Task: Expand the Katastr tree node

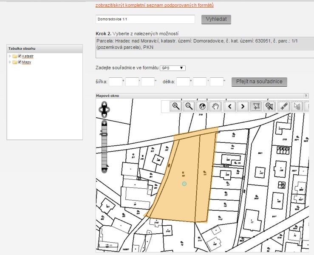Action: pyautogui.click(x=10, y=56)
